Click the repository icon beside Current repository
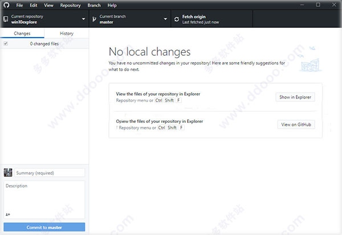This screenshot has height=235, width=342. point(6,19)
